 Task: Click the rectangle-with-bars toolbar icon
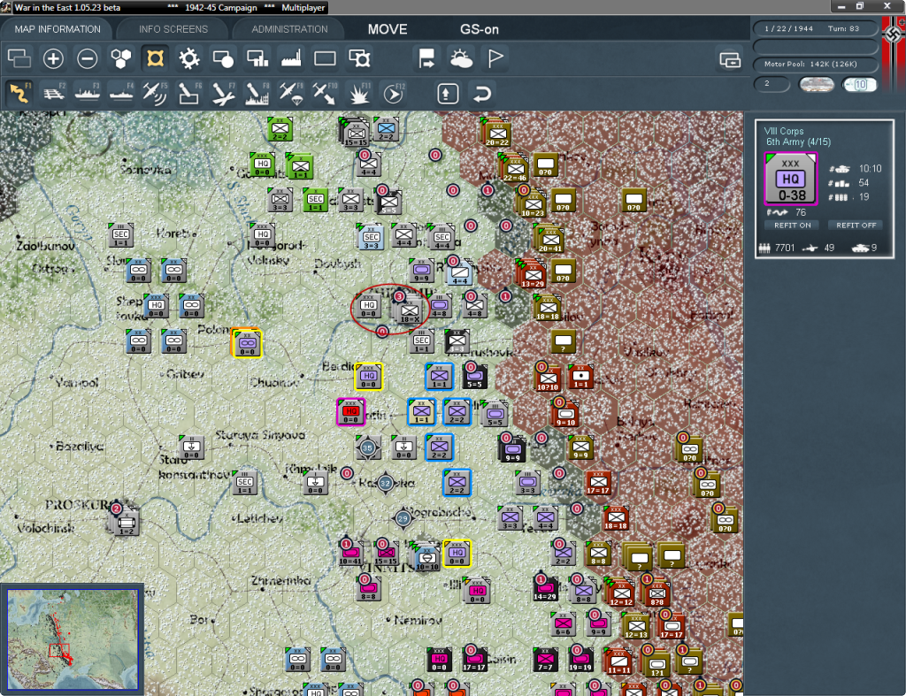(x=257, y=58)
